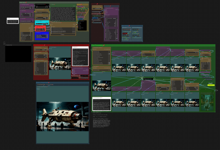Select the Set_Seed node in getset group
The width and height of the screenshot is (220, 150).
(81, 19)
